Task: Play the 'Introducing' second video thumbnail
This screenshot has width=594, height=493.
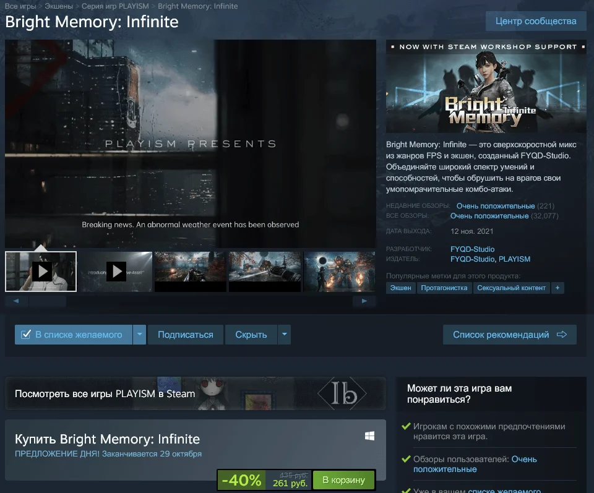Action: [116, 272]
